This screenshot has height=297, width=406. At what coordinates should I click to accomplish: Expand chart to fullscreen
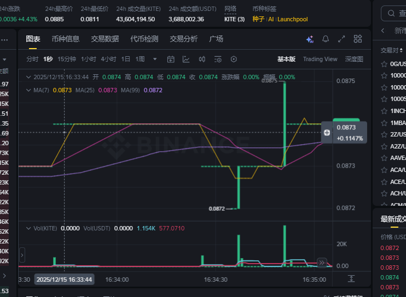pyautogui.click(x=341, y=39)
